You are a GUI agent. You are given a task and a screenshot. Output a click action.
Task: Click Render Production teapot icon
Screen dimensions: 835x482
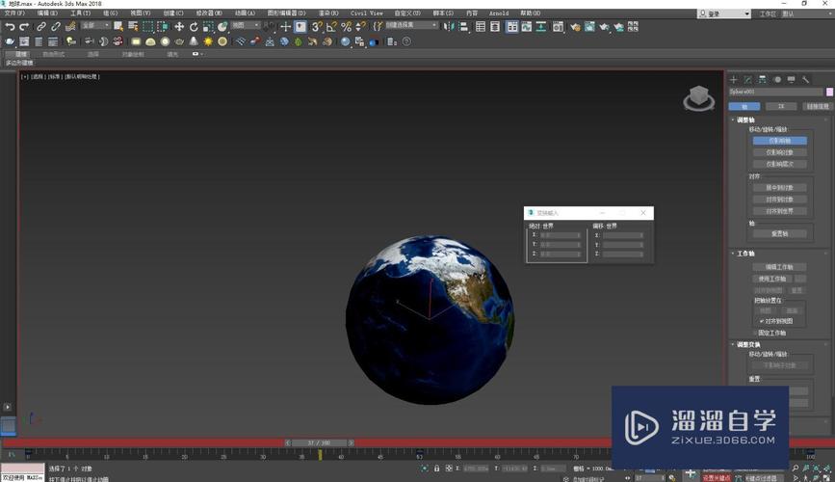[x=605, y=26]
